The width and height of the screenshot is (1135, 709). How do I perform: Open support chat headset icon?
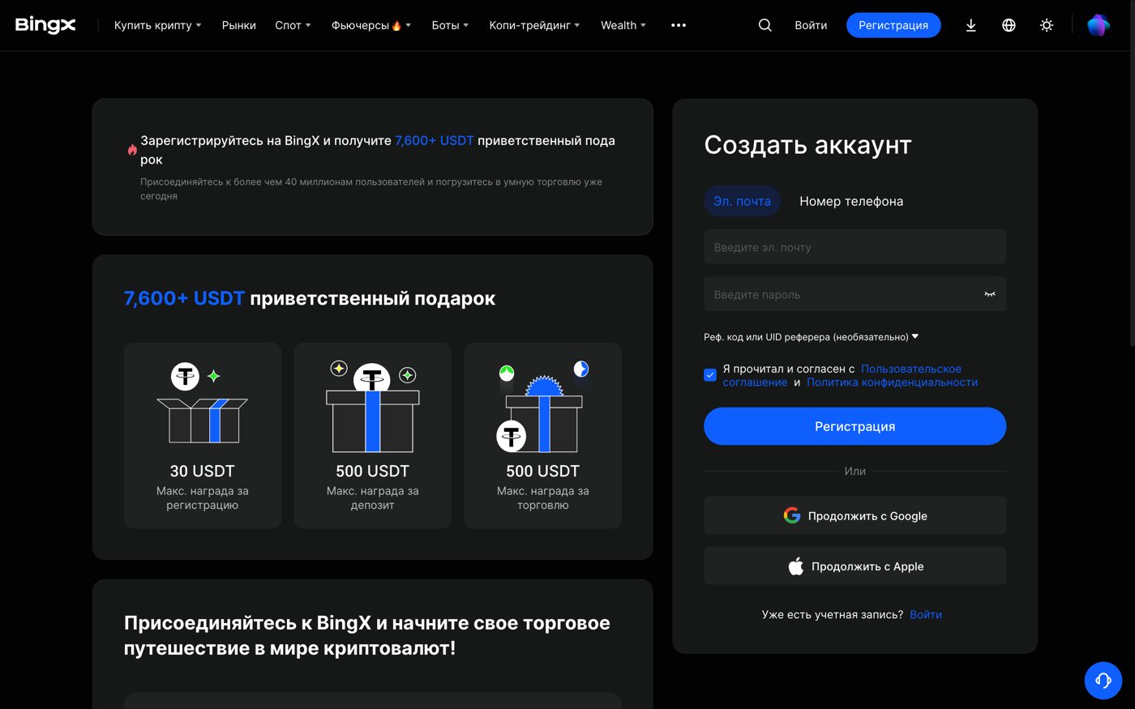click(x=1103, y=681)
